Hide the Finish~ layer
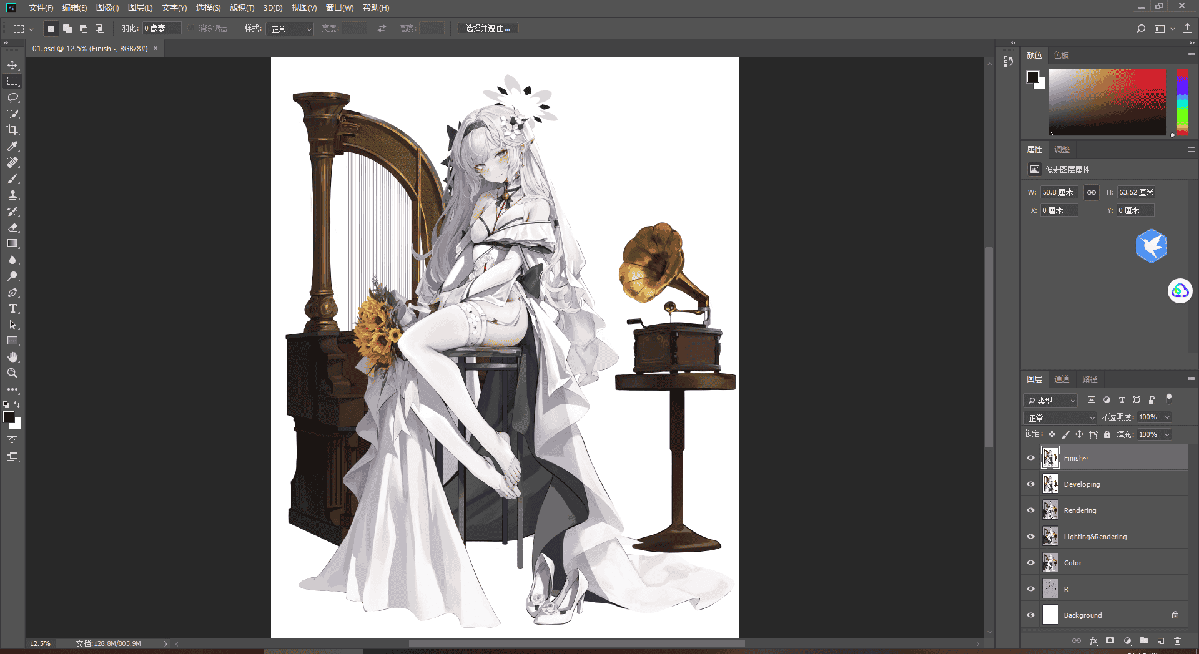The height and width of the screenshot is (654, 1199). point(1031,458)
